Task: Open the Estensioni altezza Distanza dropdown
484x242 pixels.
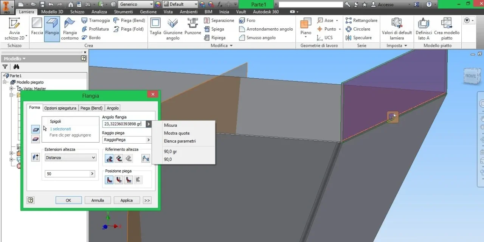Action: (70, 158)
